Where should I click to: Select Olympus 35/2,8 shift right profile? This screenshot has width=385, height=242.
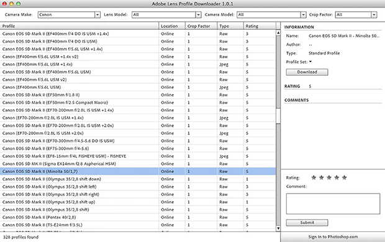138,194
